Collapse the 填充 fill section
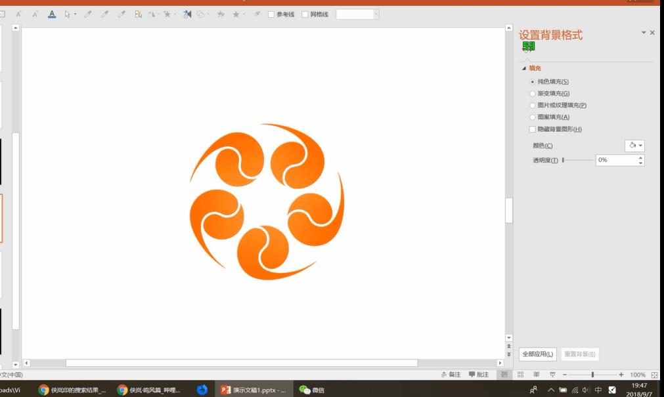 [x=524, y=68]
